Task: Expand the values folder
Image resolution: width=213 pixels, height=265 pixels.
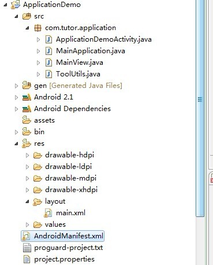Action: [x=27, y=224]
